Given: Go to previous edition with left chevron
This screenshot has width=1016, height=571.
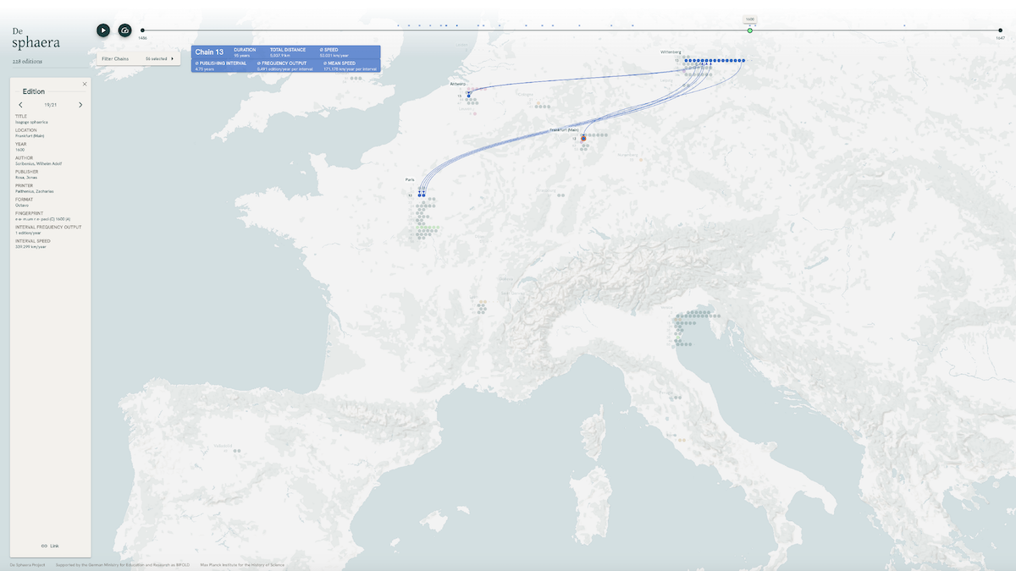Looking at the screenshot, I should (21, 105).
